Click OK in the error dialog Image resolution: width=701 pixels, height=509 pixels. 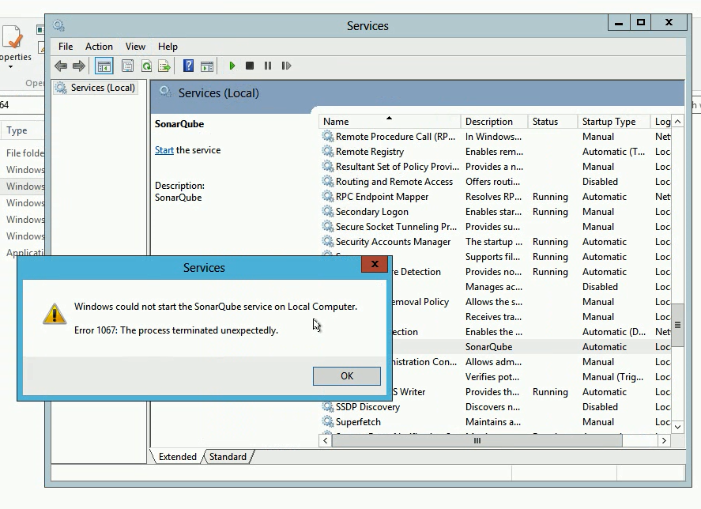point(347,376)
